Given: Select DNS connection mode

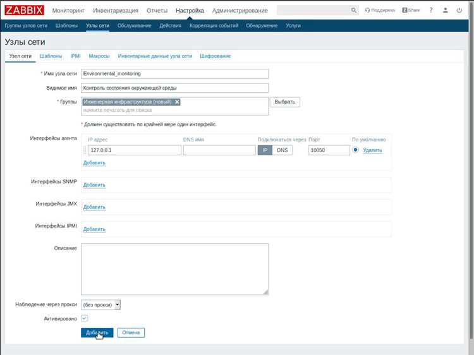Looking at the screenshot, I should tap(283, 150).
